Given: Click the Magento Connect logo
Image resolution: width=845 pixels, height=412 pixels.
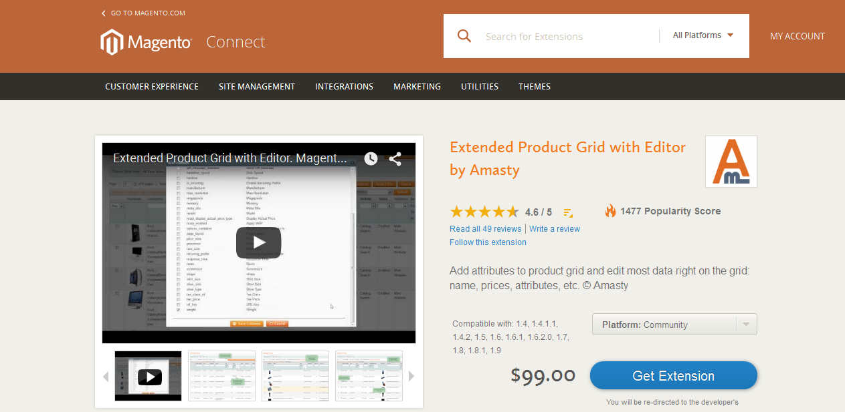Looking at the screenshot, I should 183,42.
